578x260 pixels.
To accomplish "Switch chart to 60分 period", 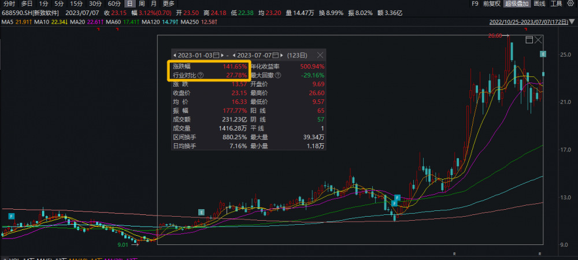I will tap(114, 3).
